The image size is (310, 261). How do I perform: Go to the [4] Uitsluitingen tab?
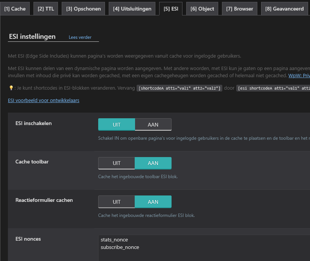(x=132, y=9)
